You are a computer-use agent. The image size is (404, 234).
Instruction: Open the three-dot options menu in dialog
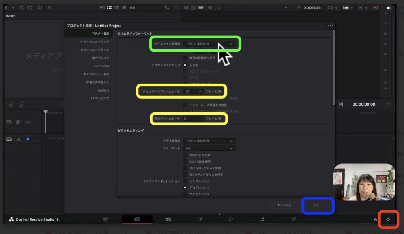pos(330,26)
